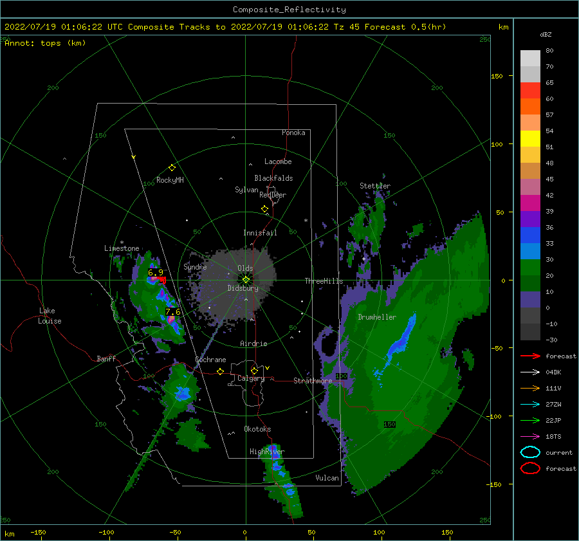Click the yellow V marker north of RockyMH
Viewport: 579px width, 541px height.
pos(134,158)
